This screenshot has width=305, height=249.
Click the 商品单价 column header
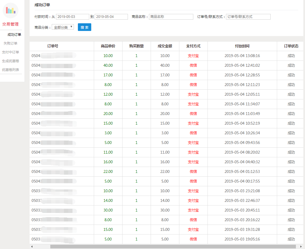pyautogui.click(x=108, y=46)
